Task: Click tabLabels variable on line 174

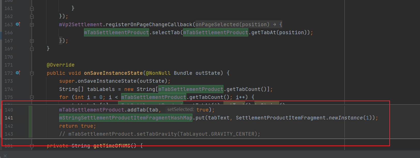Action: coord(101,89)
